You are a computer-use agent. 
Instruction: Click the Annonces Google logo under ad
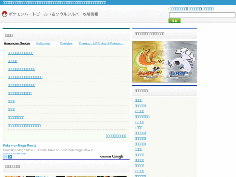click(112, 157)
